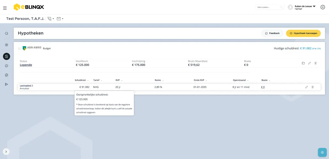
Task: Sort the loan parts by Einde RVP column
Action: click(x=200, y=80)
